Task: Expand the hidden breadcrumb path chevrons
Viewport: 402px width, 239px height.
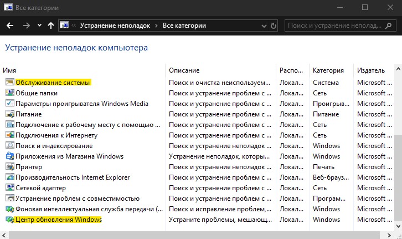Action: point(74,26)
